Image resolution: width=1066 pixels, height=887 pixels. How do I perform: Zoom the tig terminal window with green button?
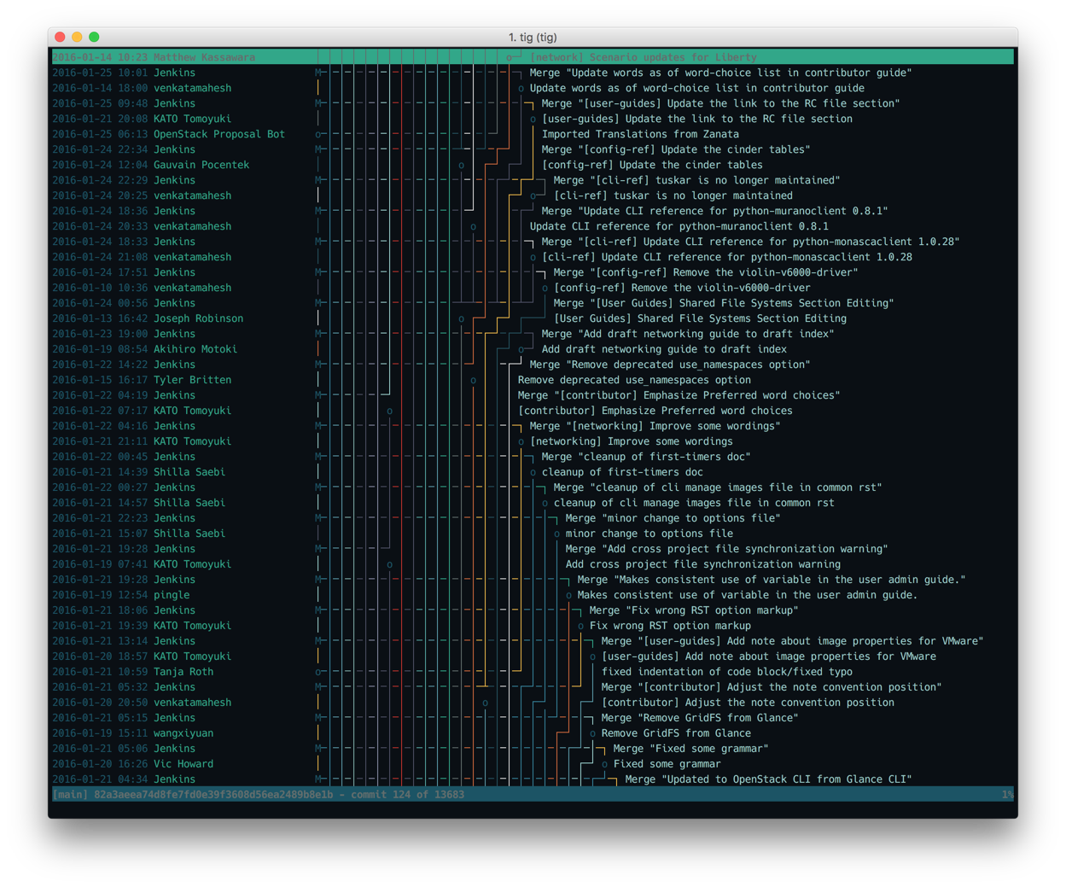94,37
